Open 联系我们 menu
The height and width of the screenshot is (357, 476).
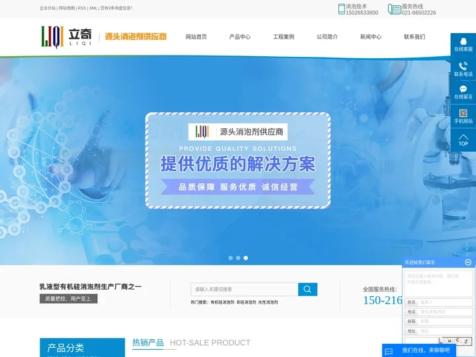click(415, 37)
